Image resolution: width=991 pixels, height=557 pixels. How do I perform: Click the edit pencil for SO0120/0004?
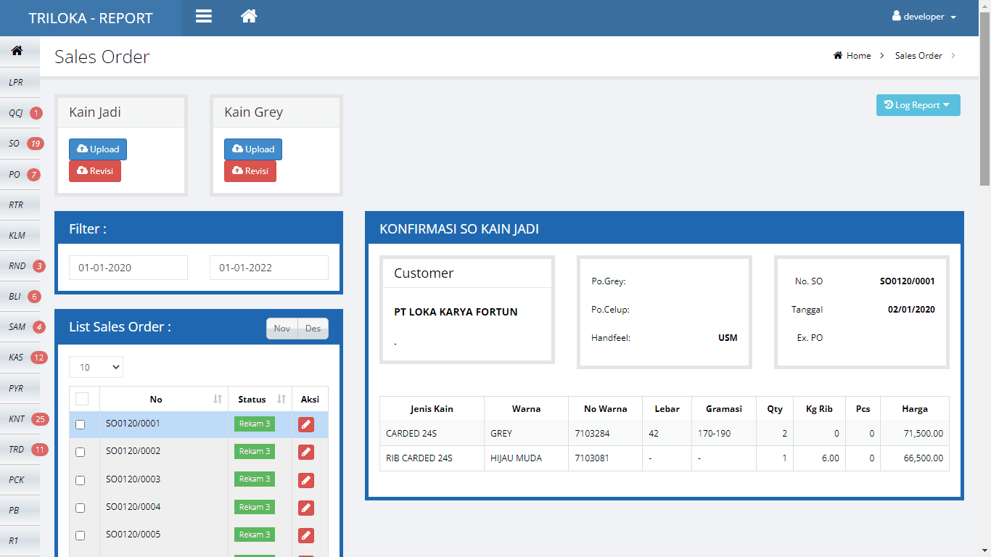[x=306, y=508]
